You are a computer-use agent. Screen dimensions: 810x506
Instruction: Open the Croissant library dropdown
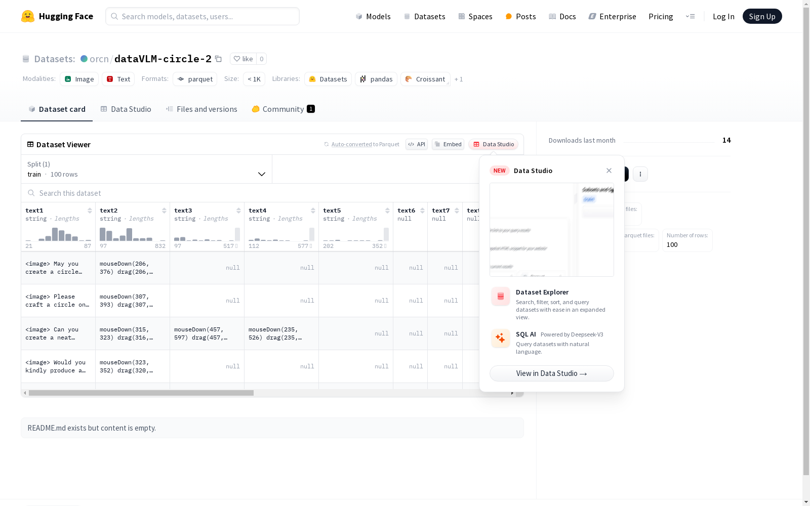(x=425, y=79)
